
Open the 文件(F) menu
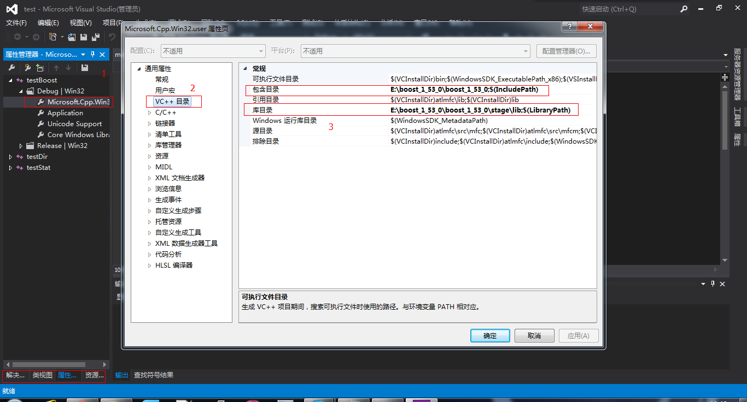click(x=16, y=22)
